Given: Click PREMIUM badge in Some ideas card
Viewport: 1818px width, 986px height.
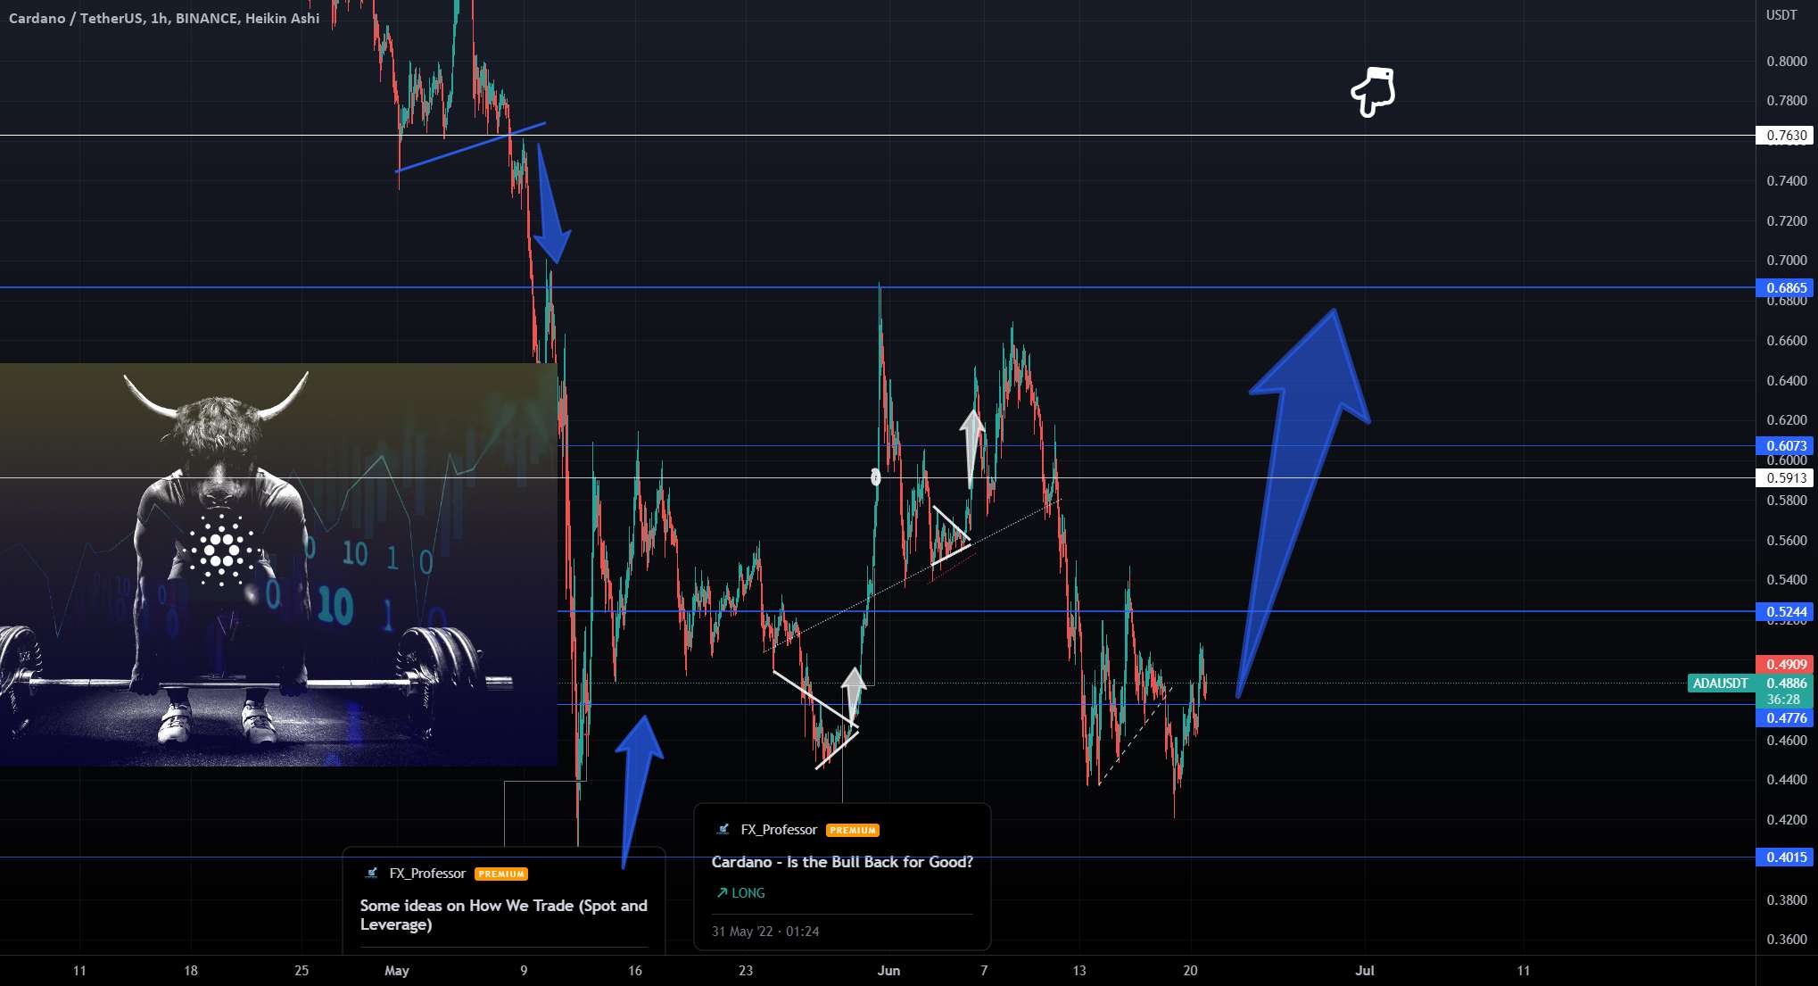Looking at the screenshot, I should pos(501,874).
